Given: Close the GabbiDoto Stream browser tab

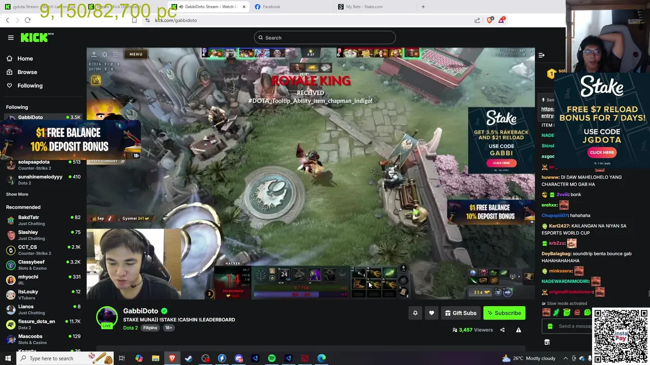Looking at the screenshot, I should (244, 7).
